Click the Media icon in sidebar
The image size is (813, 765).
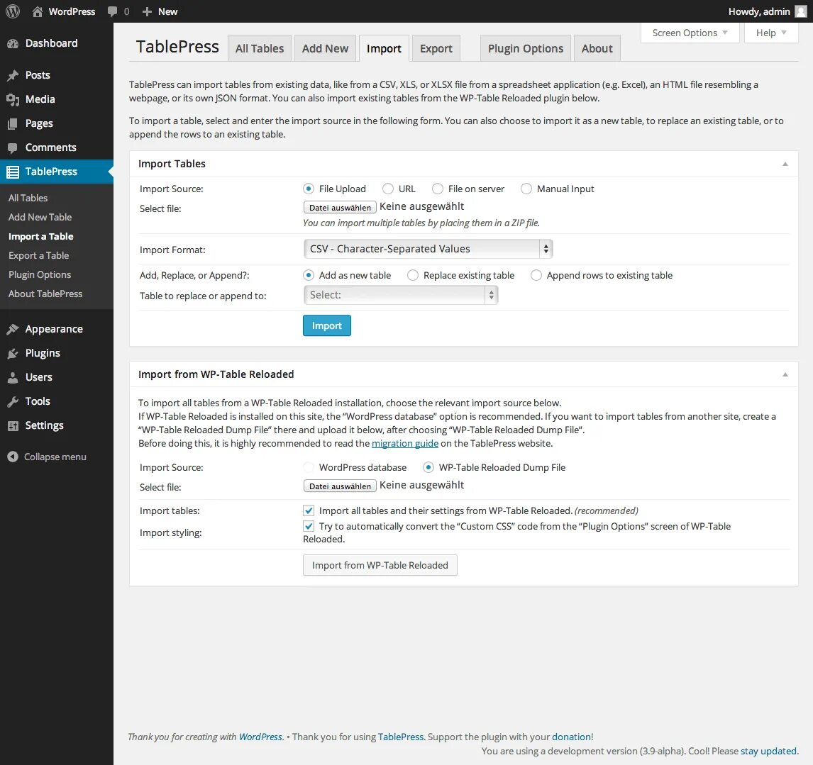pos(13,99)
